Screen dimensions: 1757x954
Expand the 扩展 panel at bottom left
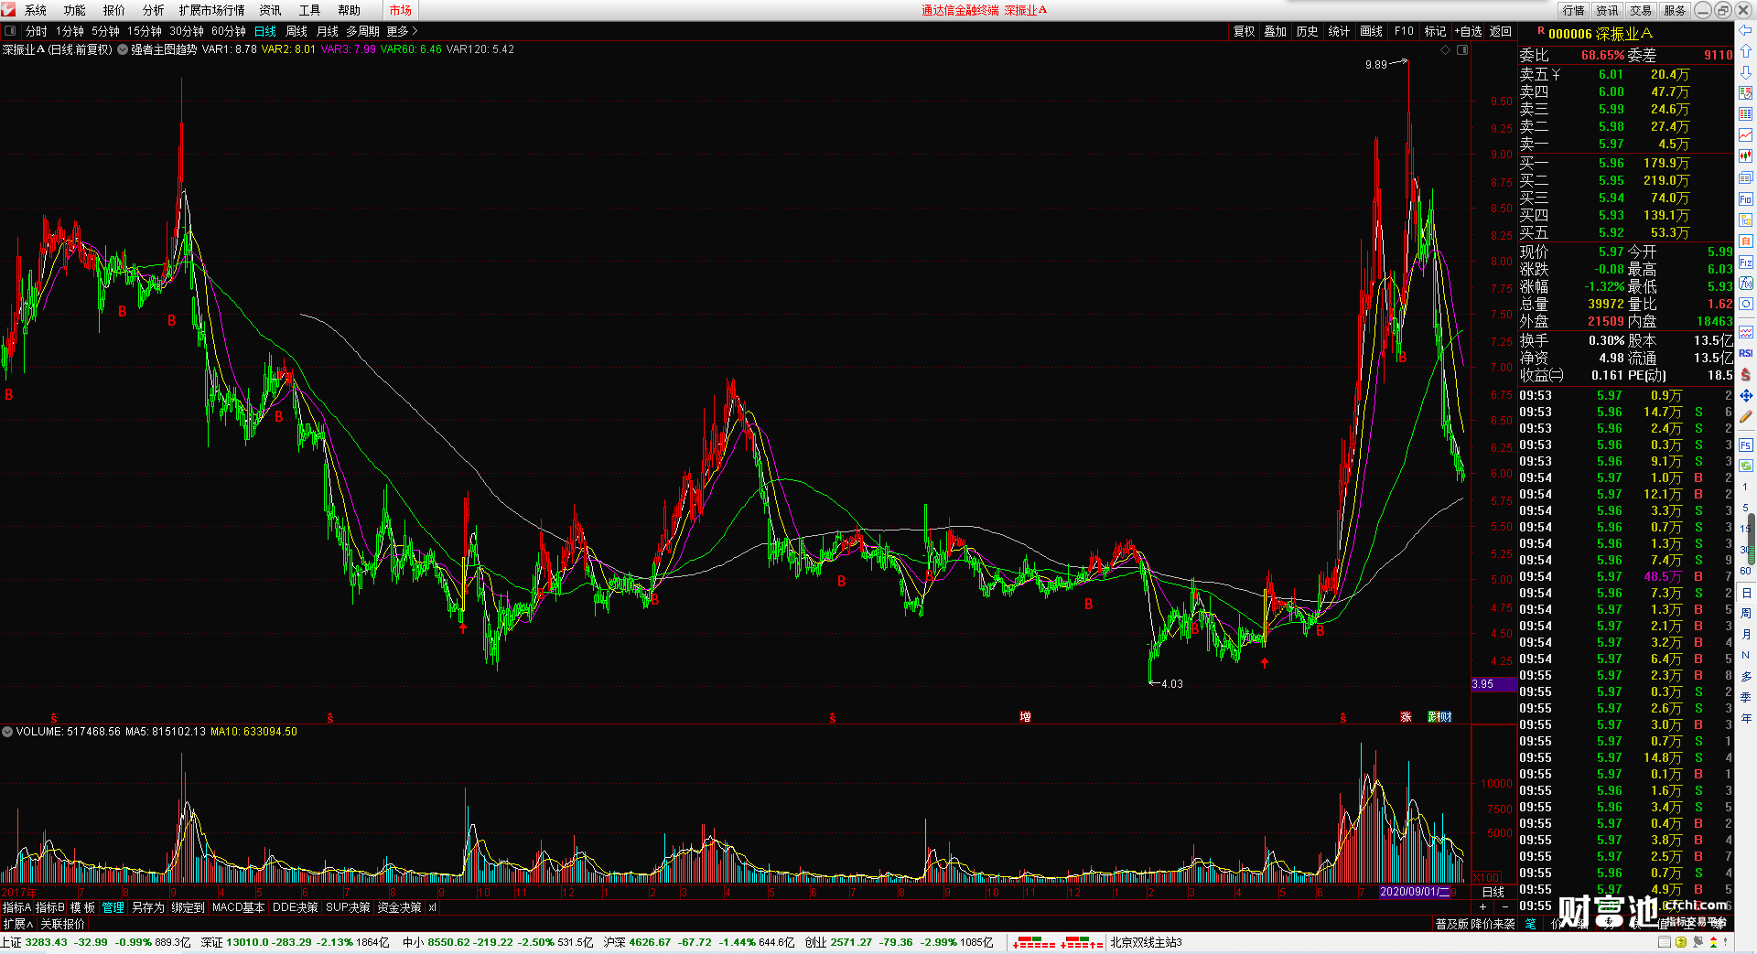18,924
